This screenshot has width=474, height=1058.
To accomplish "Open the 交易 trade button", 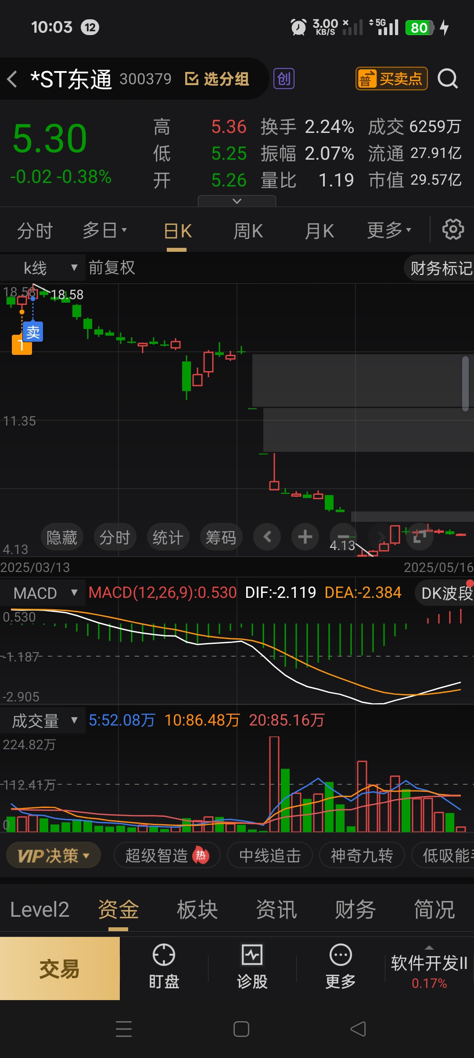I will pyautogui.click(x=60, y=968).
